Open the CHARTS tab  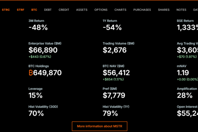(x=120, y=10)
